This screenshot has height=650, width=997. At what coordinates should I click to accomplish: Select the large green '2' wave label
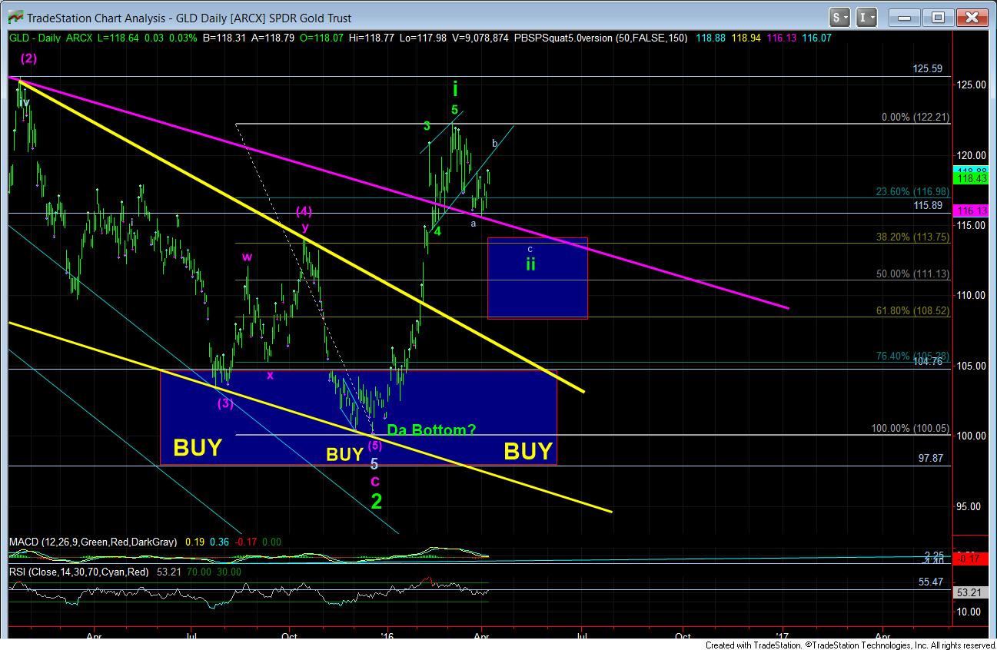[377, 502]
